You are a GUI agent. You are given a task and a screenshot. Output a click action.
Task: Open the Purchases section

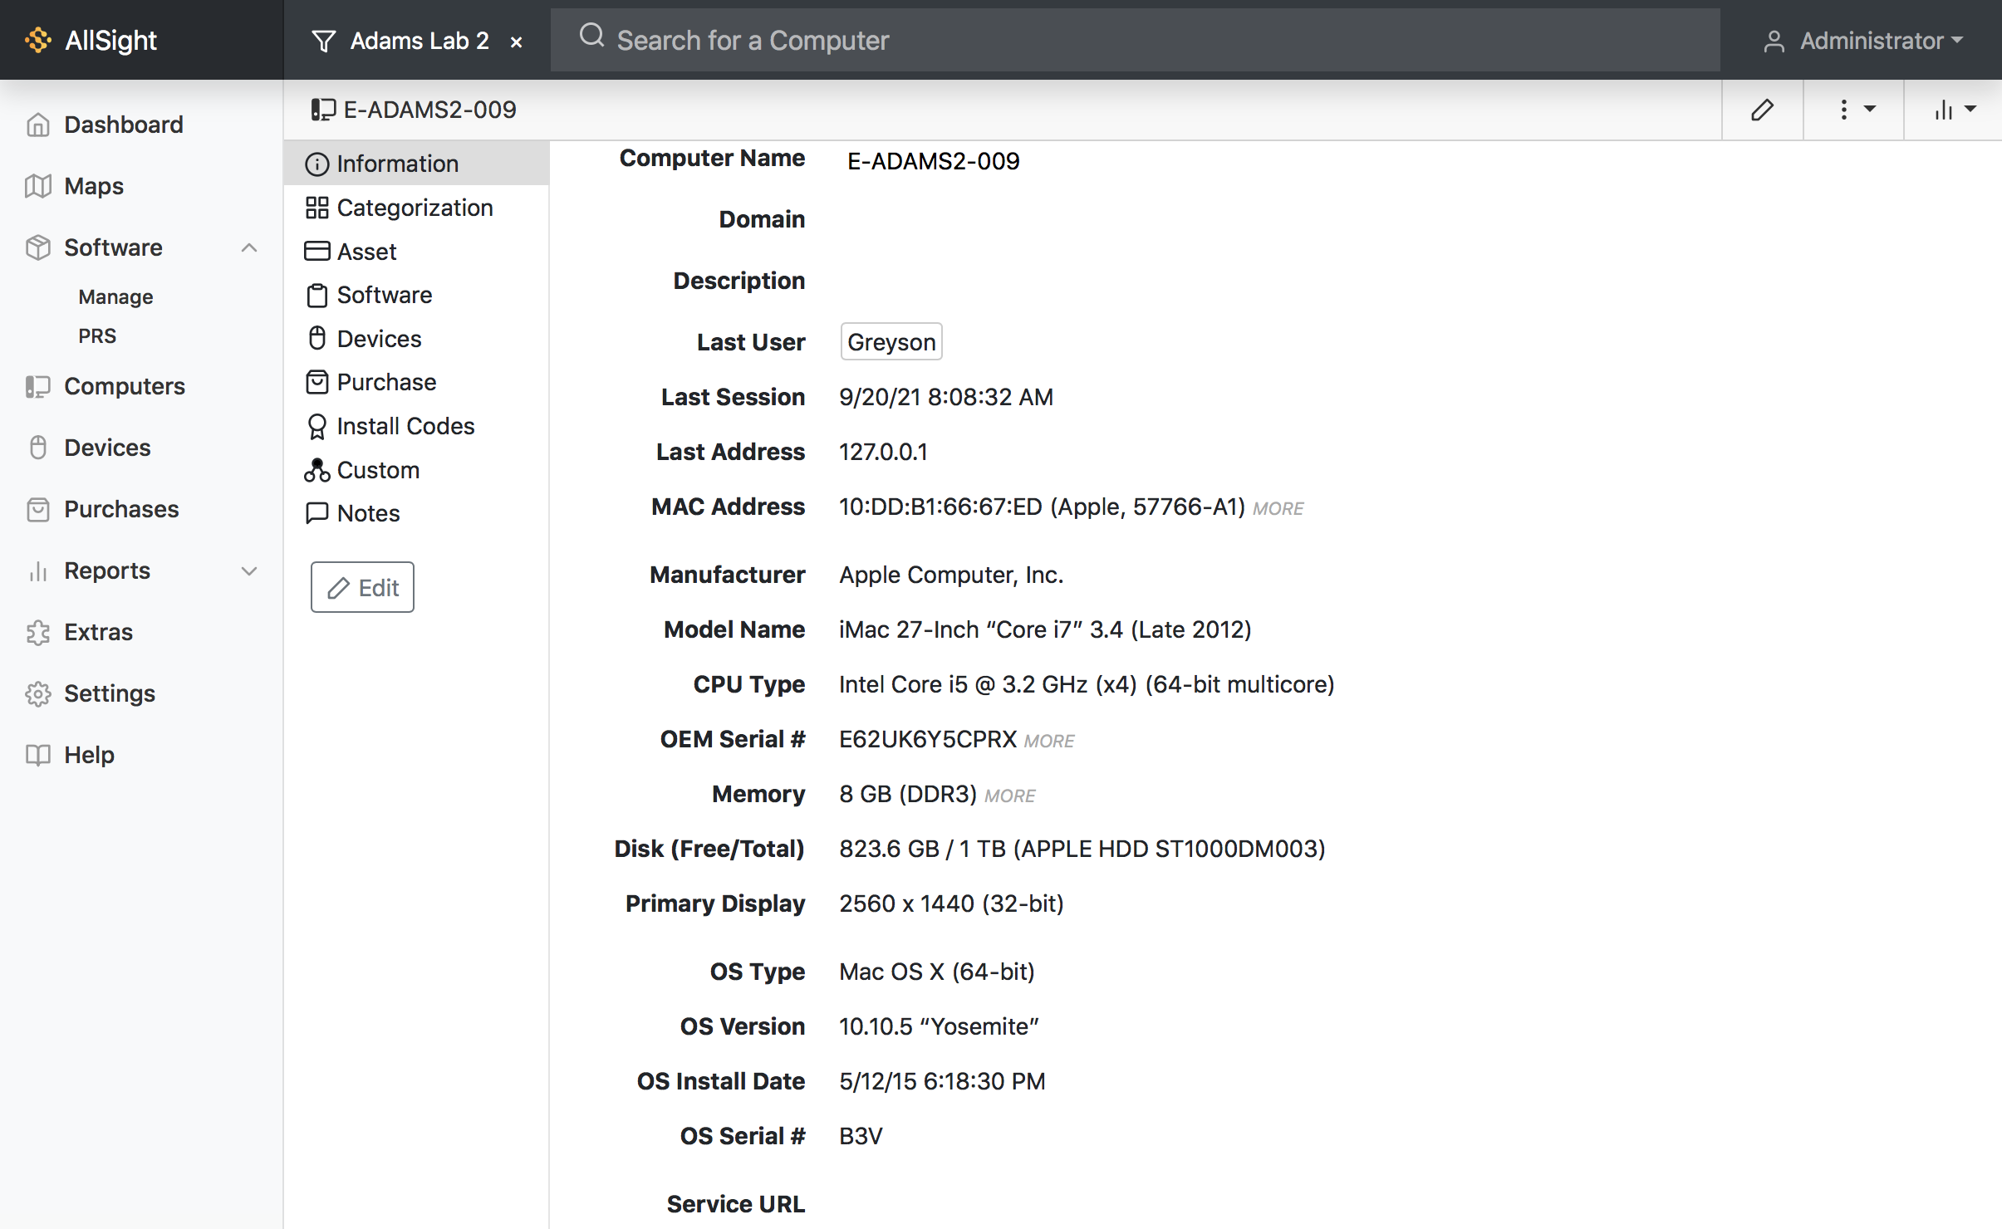120,509
